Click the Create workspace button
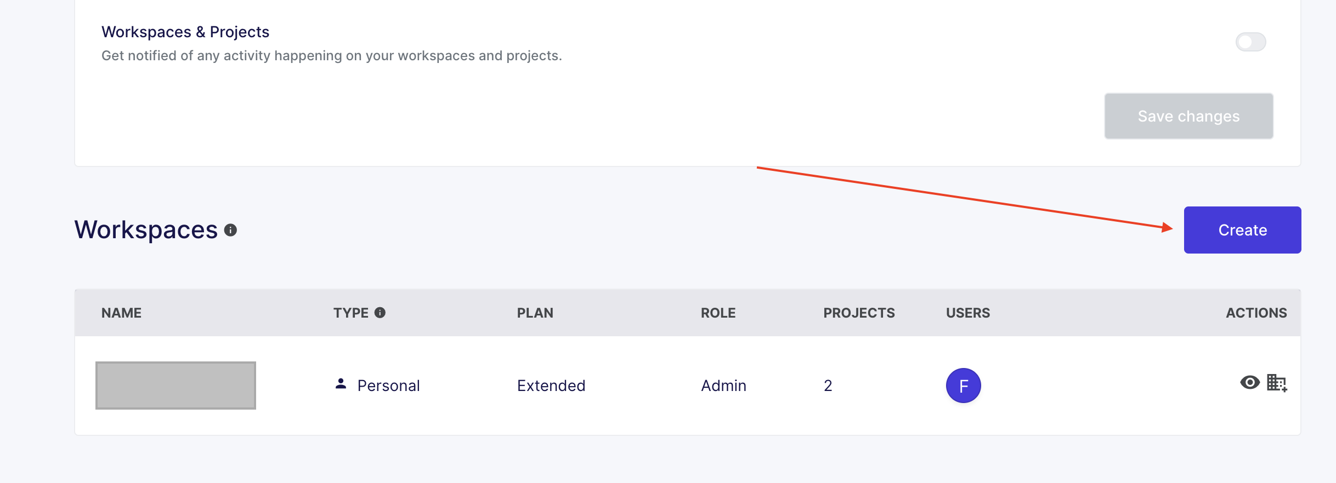Image resolution: width=1336 pixels, height=483 pixels. coord(1242,230)
